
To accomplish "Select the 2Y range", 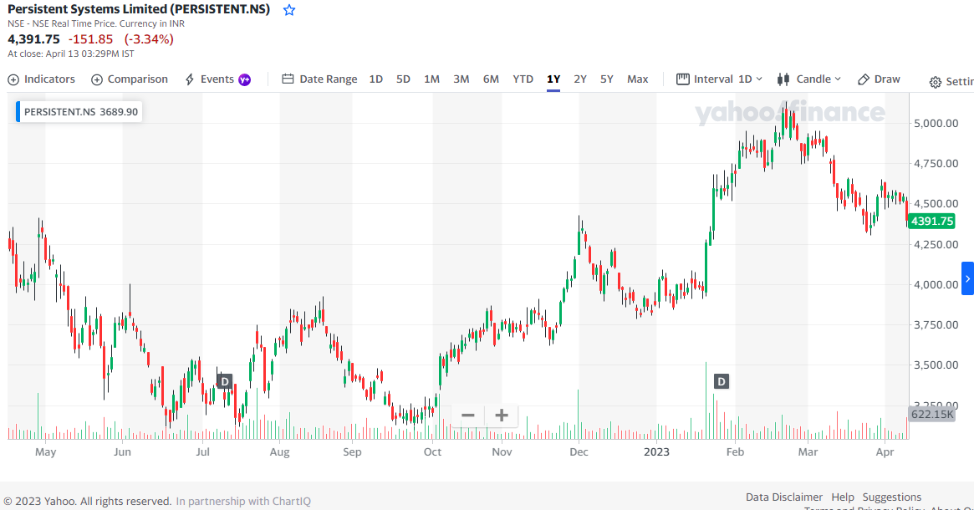I will click(580, 79).
